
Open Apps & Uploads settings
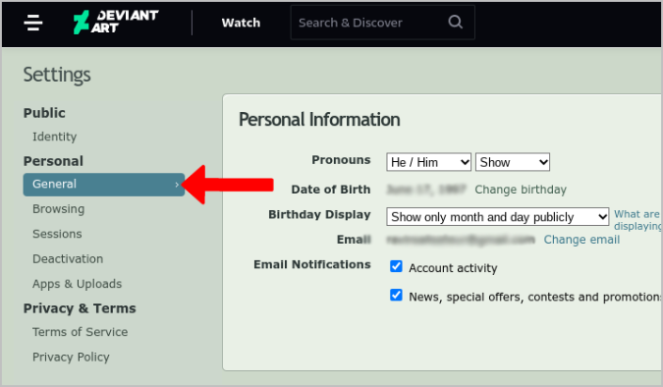coord(77,284)
